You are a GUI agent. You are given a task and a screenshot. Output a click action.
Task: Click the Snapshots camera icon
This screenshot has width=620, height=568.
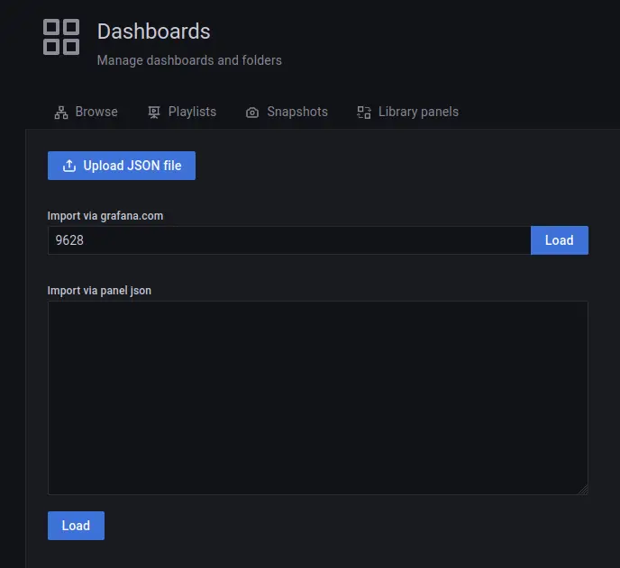pyautogui.click(x=252, y=113)
